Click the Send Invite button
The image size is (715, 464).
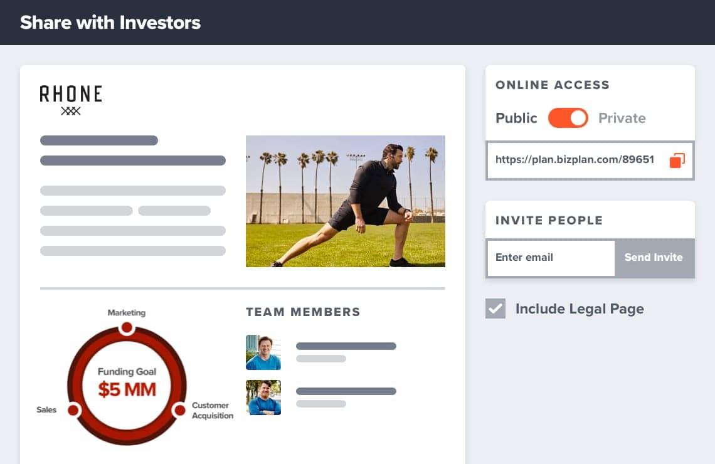click(x=654, y=257)
